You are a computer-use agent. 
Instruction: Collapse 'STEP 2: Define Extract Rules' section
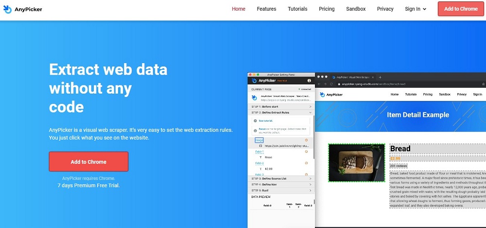281,113
